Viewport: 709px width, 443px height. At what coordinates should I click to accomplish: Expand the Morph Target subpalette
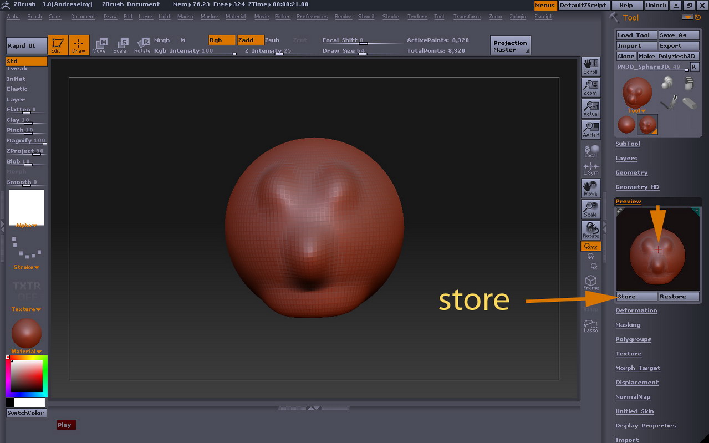coord(637,368)
